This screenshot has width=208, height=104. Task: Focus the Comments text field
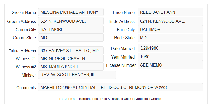(x=121, y=87)
